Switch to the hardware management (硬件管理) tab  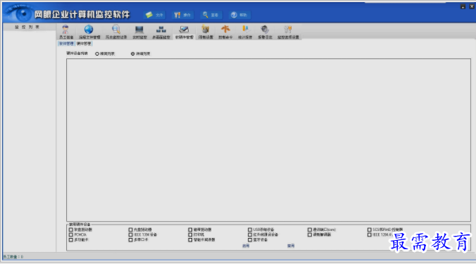pos(84,44)
